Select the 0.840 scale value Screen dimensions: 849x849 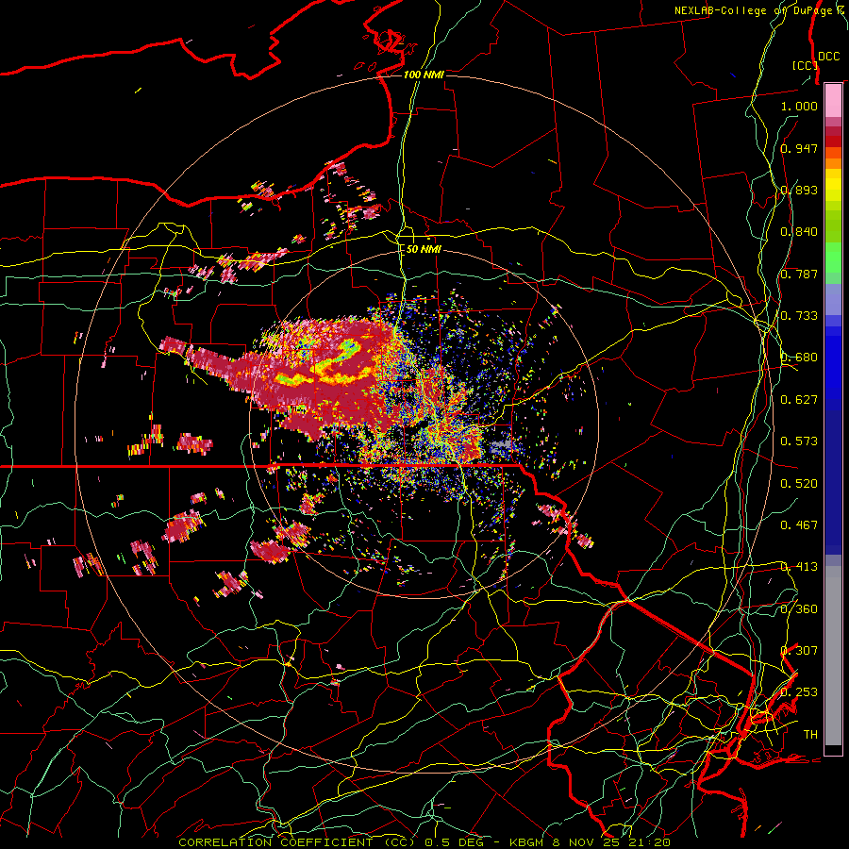[x=799, y=232]
